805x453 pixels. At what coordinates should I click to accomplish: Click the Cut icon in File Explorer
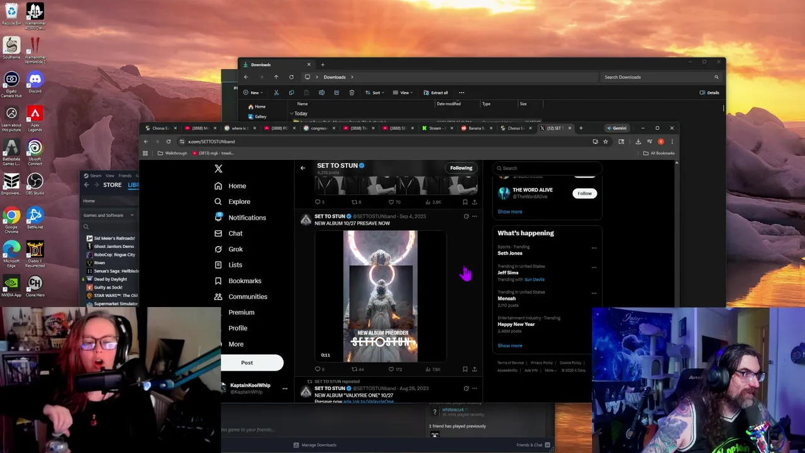tap(276, 92)
